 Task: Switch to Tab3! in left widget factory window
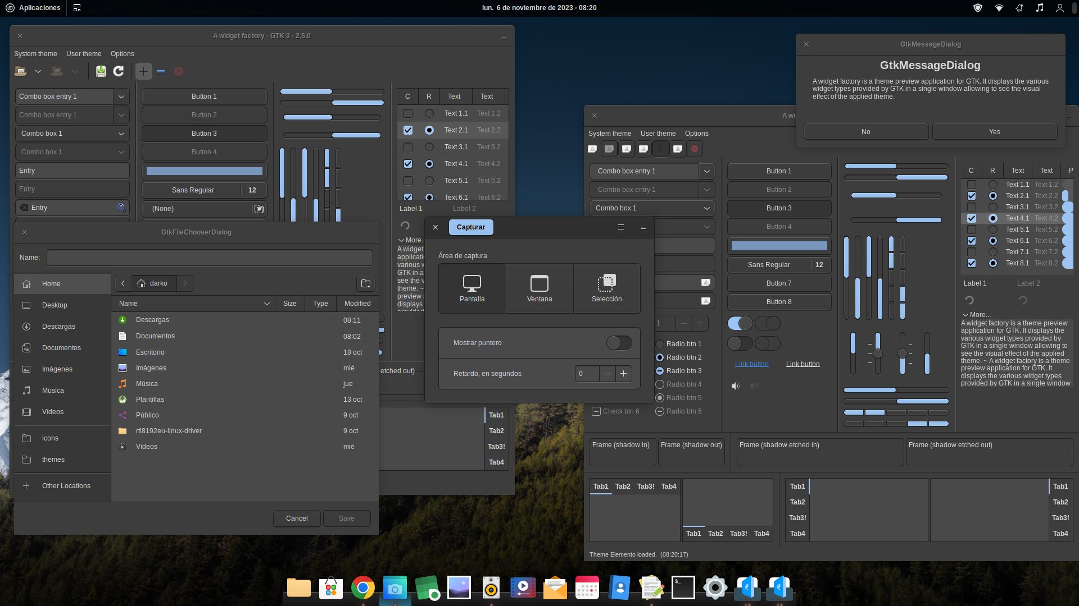[x=496, y=447]
